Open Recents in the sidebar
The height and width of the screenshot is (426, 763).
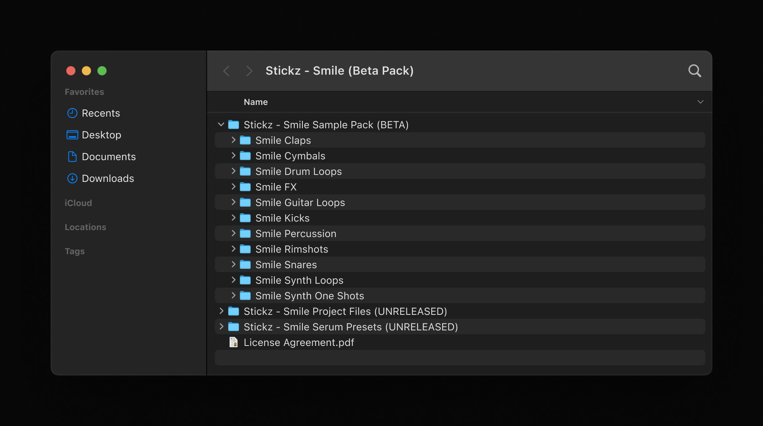[x=101, y=113]
